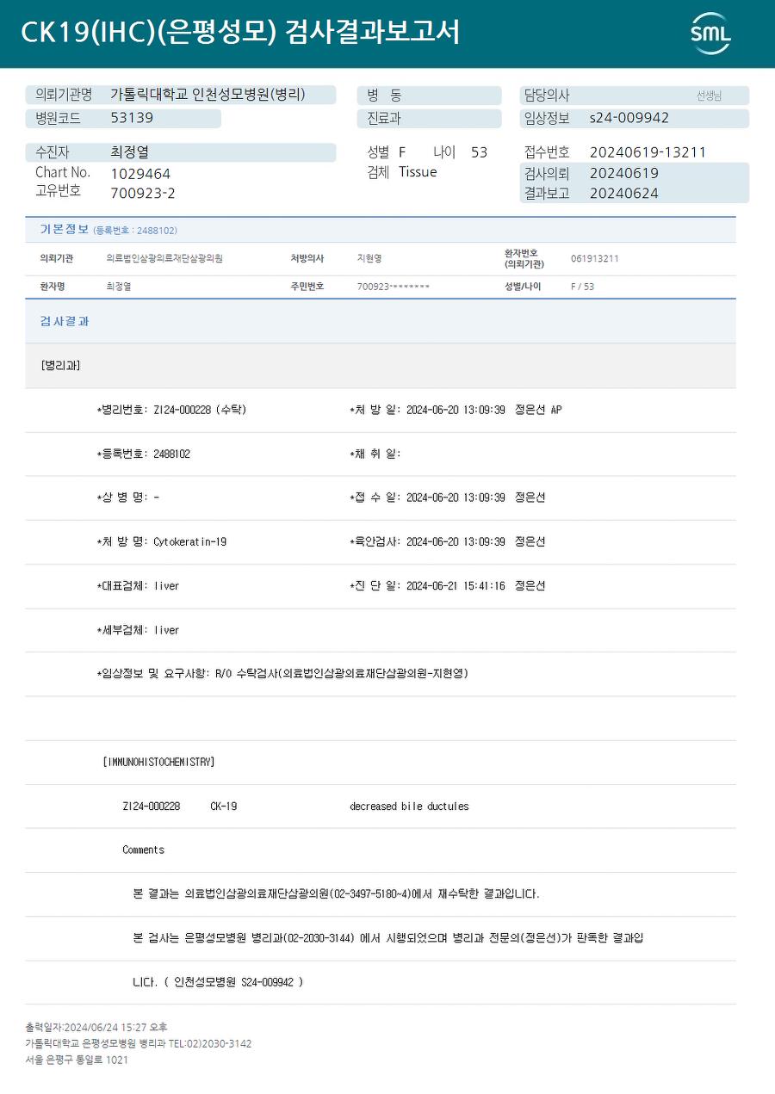Click 결과보고 date 20240624
Image resolution: width=775 pixels, height=1094 pixels.
click(x=623, y=194)
